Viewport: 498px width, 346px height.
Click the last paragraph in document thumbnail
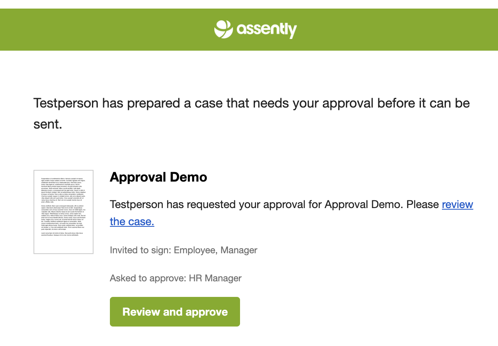(x=64, y=233)
